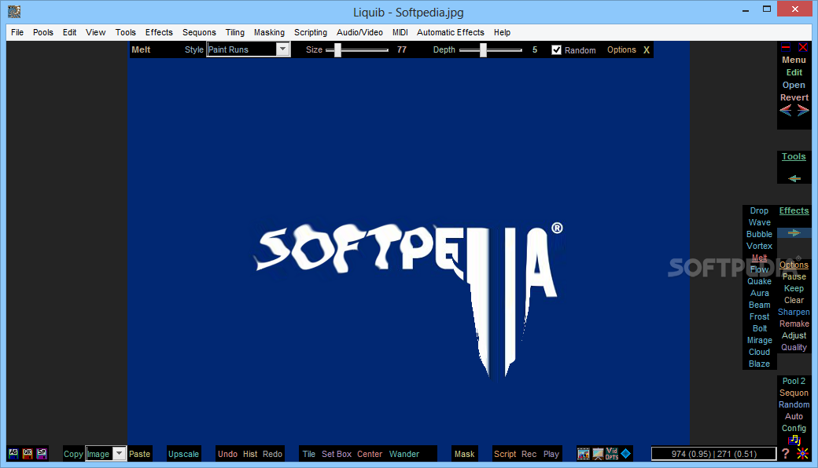This screenshot has height=468, width=818.
Task: Click the left-pointing arrow under Revert
Action: click(786, 111)
